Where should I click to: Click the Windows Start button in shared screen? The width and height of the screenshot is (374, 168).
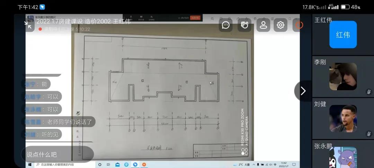tap(30, 165)
